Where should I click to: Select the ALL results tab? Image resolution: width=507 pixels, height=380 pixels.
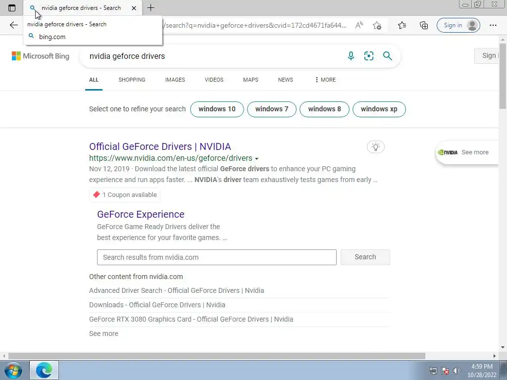tap(94, 80)
